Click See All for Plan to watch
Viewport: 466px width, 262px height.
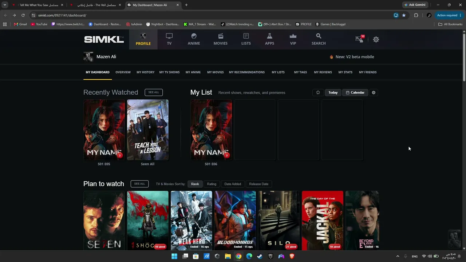[139, 184]
